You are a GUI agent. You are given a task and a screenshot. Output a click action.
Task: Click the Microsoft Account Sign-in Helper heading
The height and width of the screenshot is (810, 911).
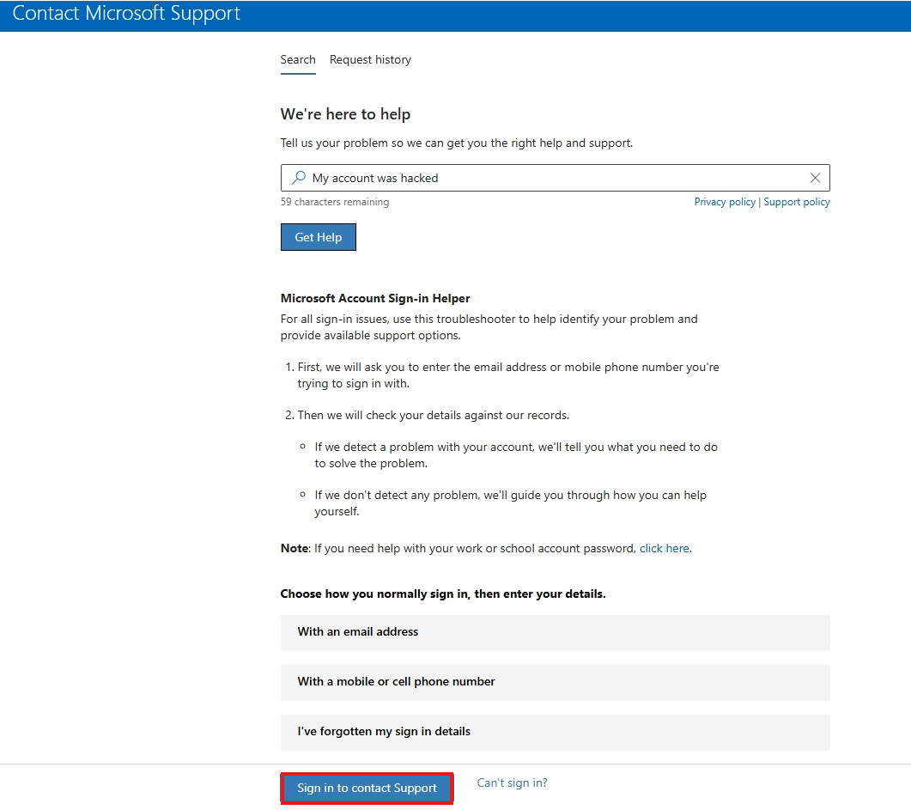(375, 298)
